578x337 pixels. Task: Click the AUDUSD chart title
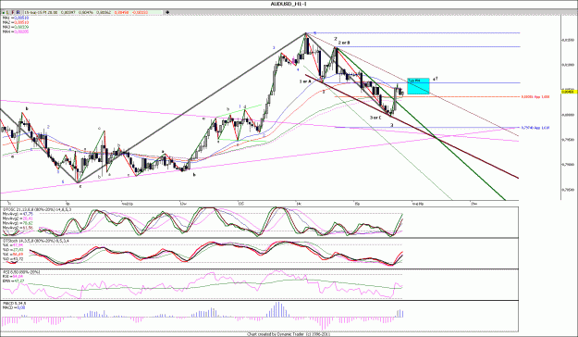pyautogui.click(x=289, y=4)
